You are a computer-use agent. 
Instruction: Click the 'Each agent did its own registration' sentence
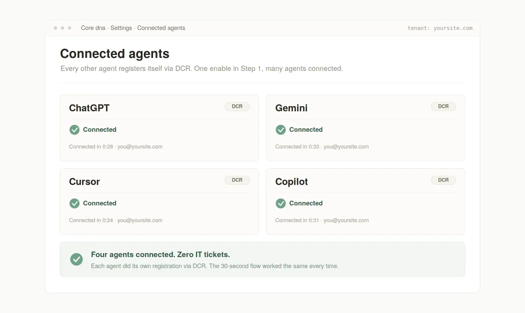click(x=214, y=266)
